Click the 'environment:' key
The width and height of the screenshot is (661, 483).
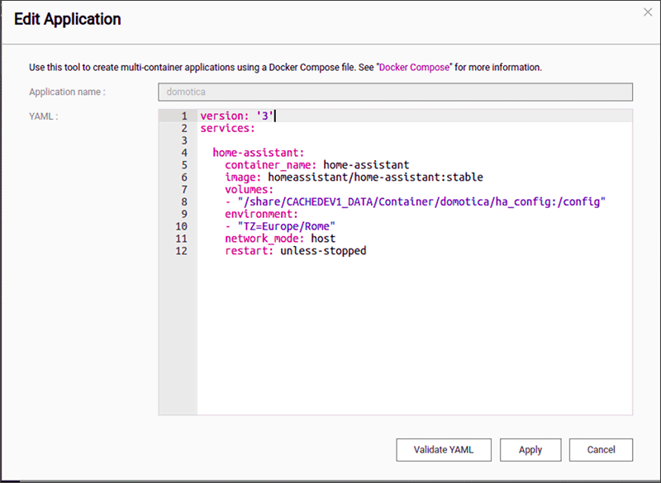pos(261,214)
